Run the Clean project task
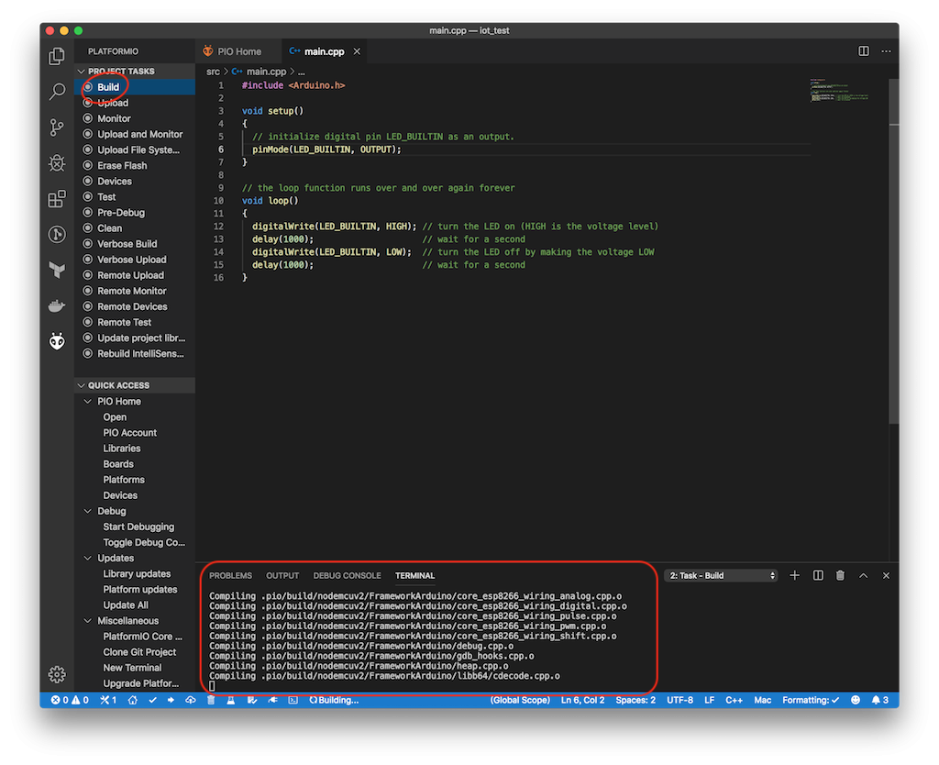This screenshot has height=765, width=939. tap(135, 228)
